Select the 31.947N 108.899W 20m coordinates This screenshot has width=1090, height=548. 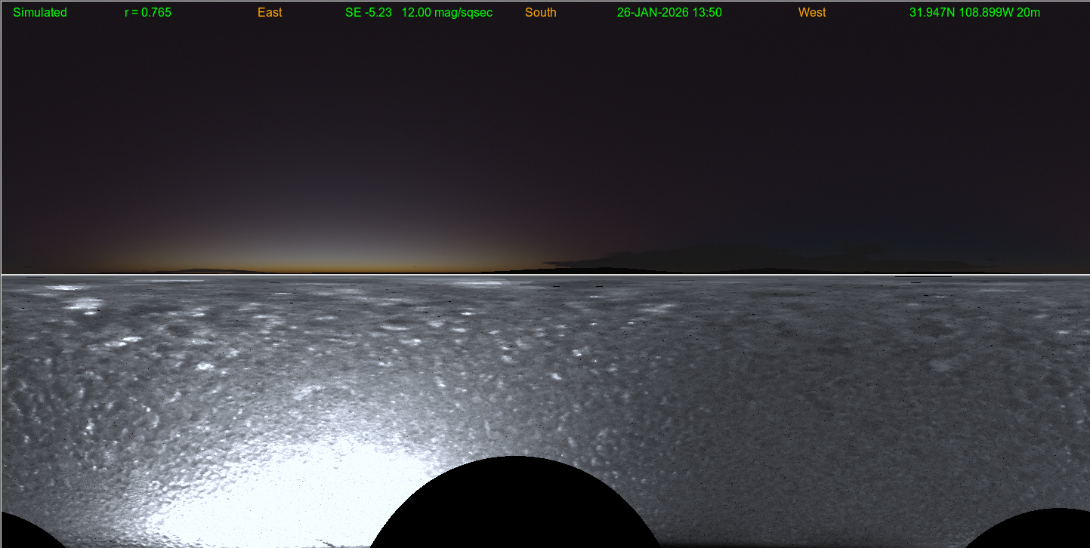[x=974, y=13]
